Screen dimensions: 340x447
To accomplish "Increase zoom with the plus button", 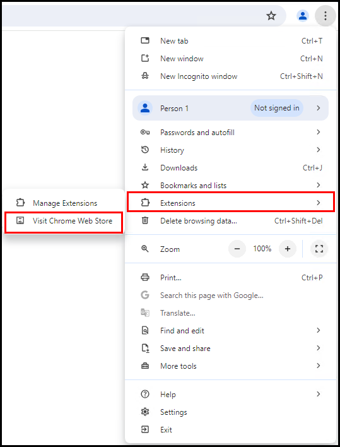I will pyautogui.click(x=288, y=249).
